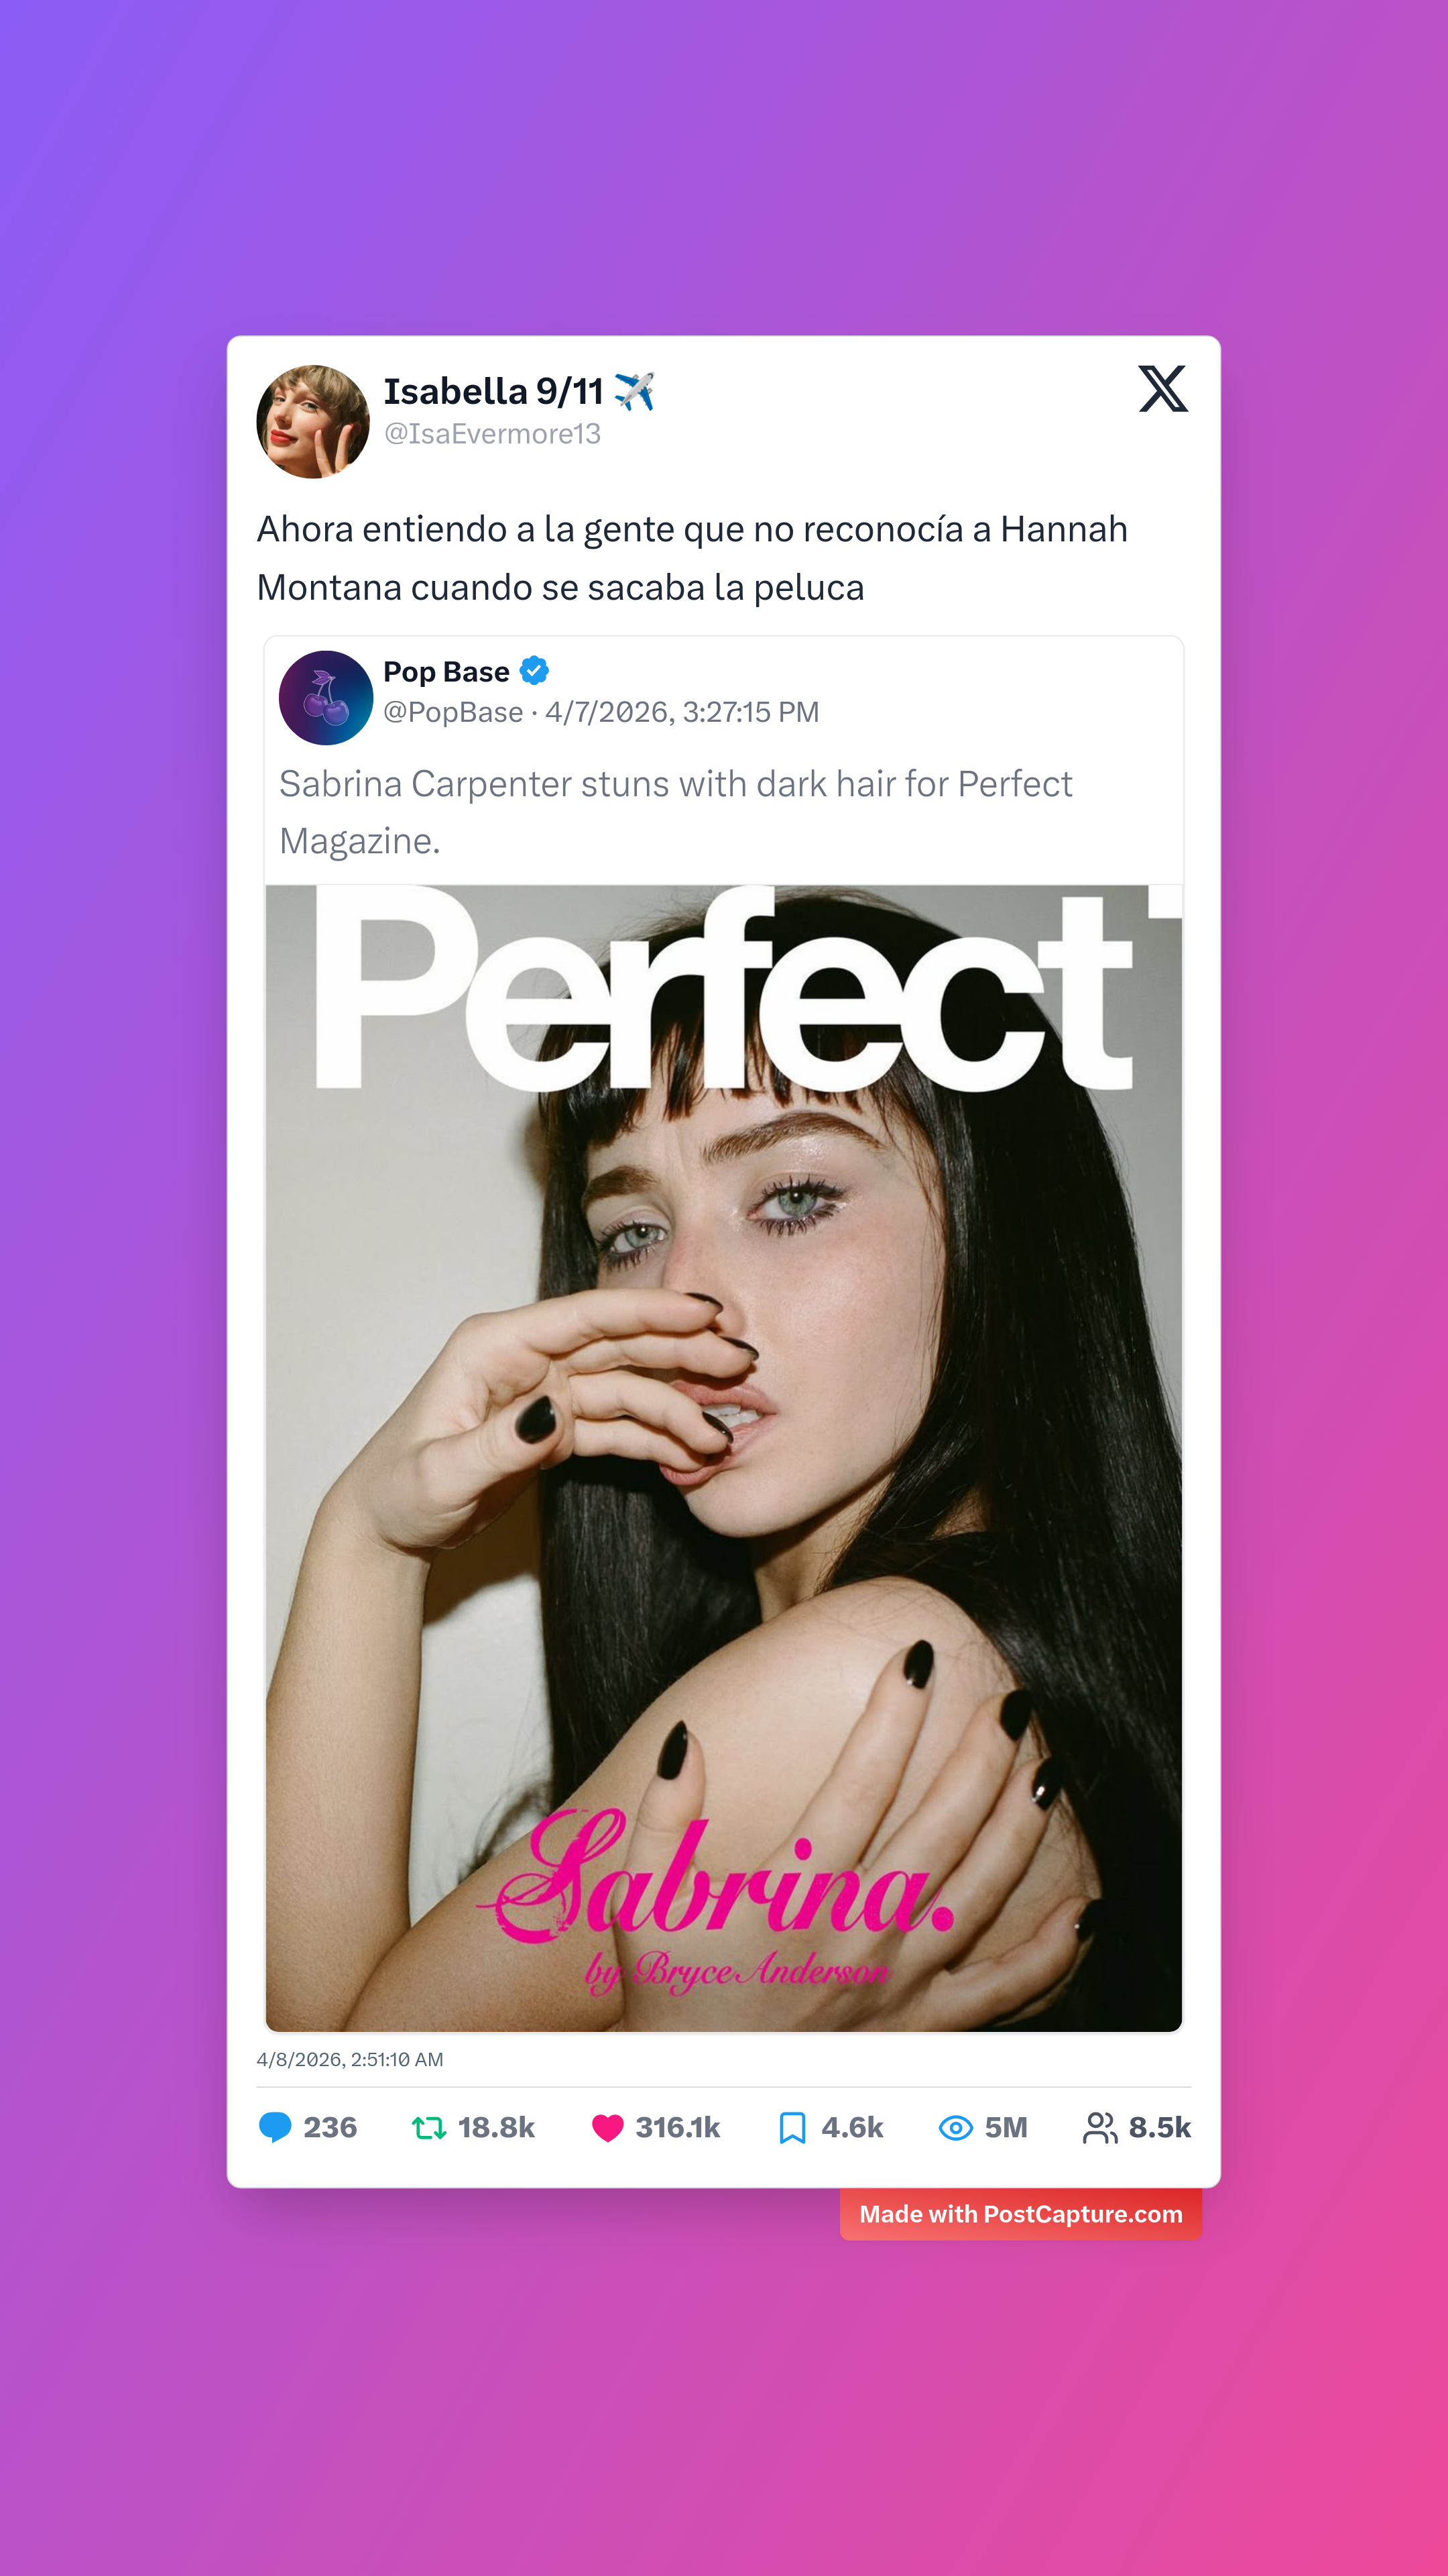Open the Perfect magazine cover image
Image resolution: width=1448 pixels, height=2576 pixels.
(723, 1457)
